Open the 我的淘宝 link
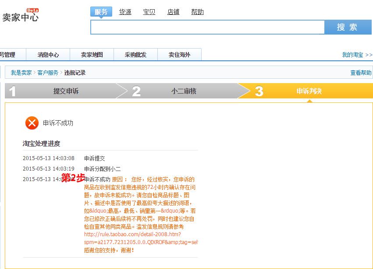Image resolution: width=373 pixels, height=269 pixels. tap(357, 55)
